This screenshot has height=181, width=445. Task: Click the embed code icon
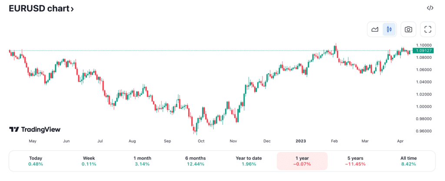coord(430,8)
